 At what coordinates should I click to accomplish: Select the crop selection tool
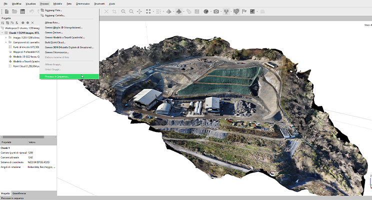[x=114, y=11]
